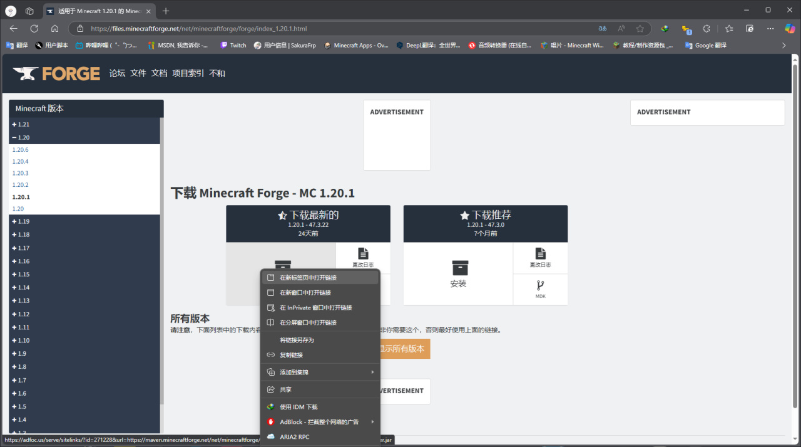Screen dimensions: 801x447
Task: Choose ARIA2 RPC from context menu
Action: coord(320,437)
